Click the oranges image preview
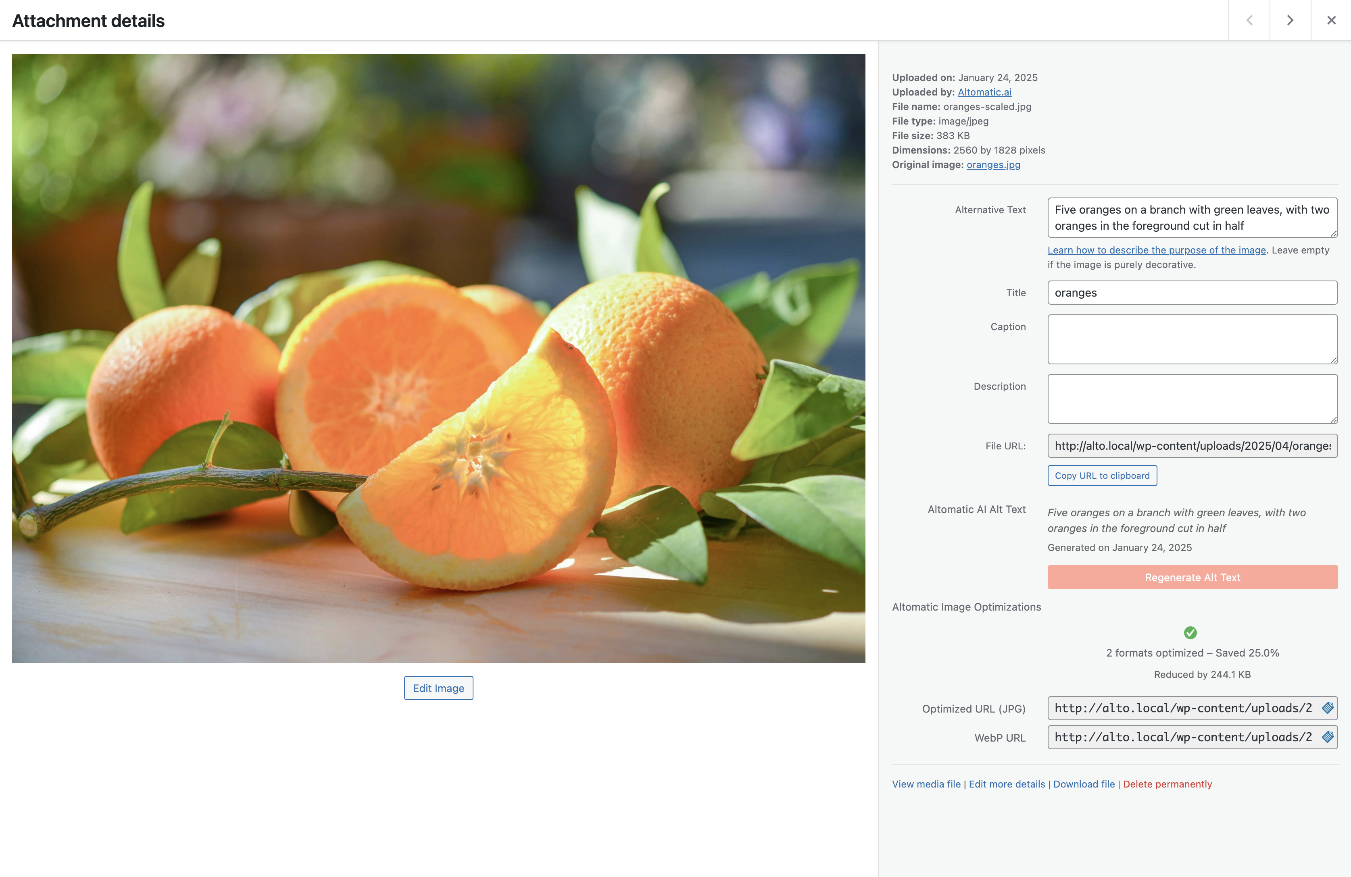The width and height of the screenshot is (1351, 877). point(438,358)
